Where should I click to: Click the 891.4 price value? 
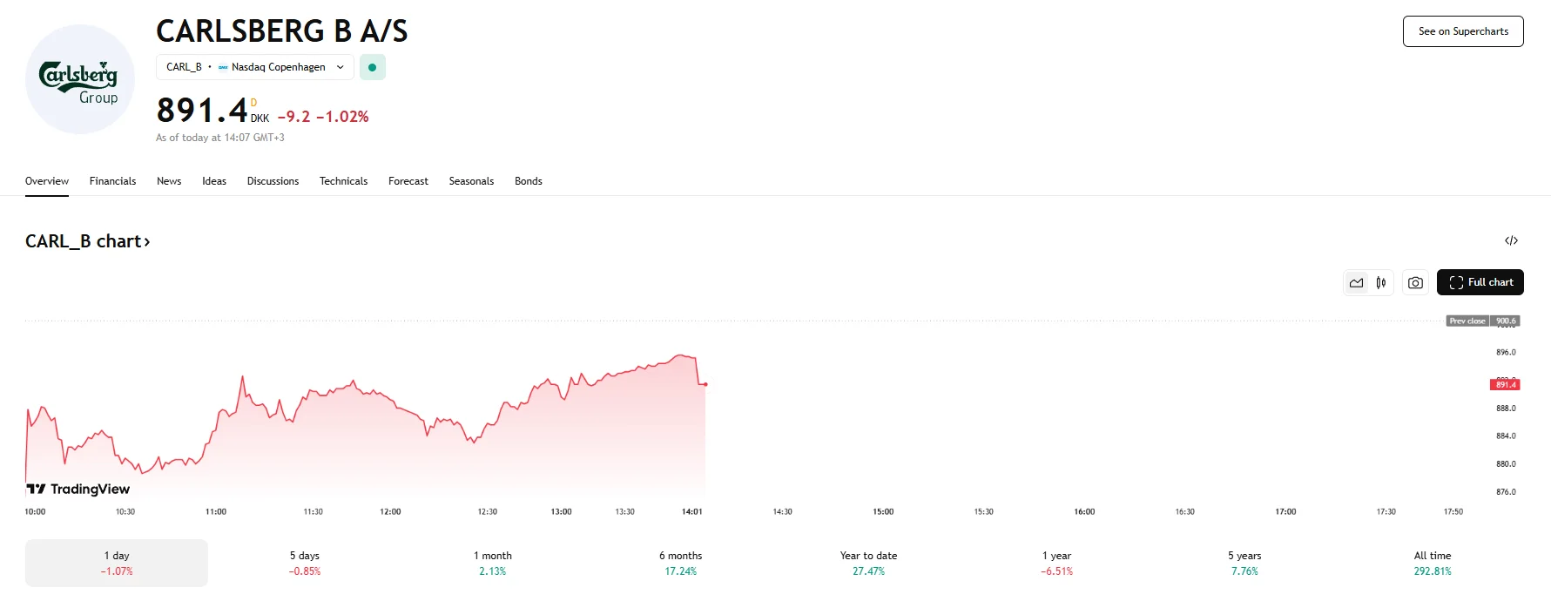point(202,111)
